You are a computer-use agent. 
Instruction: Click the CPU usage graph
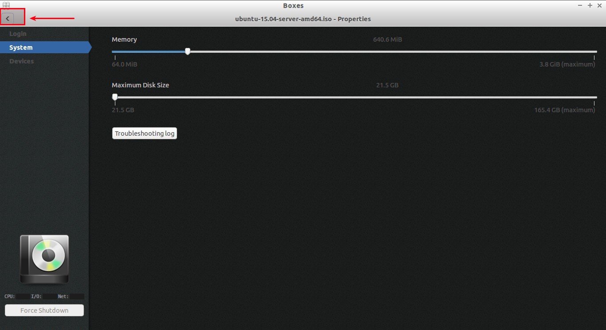[x=23, y=296]
